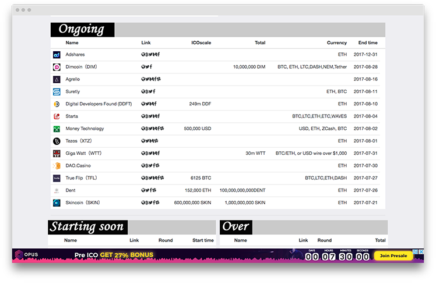Click True Flip Slack icon
Viewport: 436px width, 284px height.
(x=162, y=178)
